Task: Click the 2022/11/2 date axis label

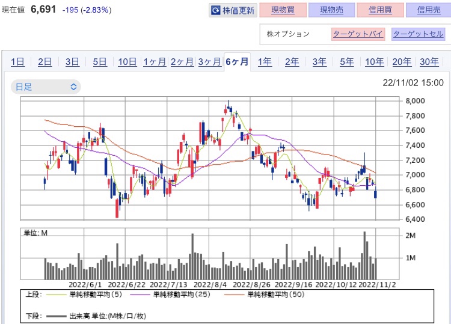Action: tap(378, 284)
